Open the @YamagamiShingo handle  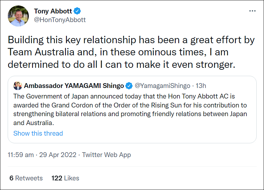[163, 86]
